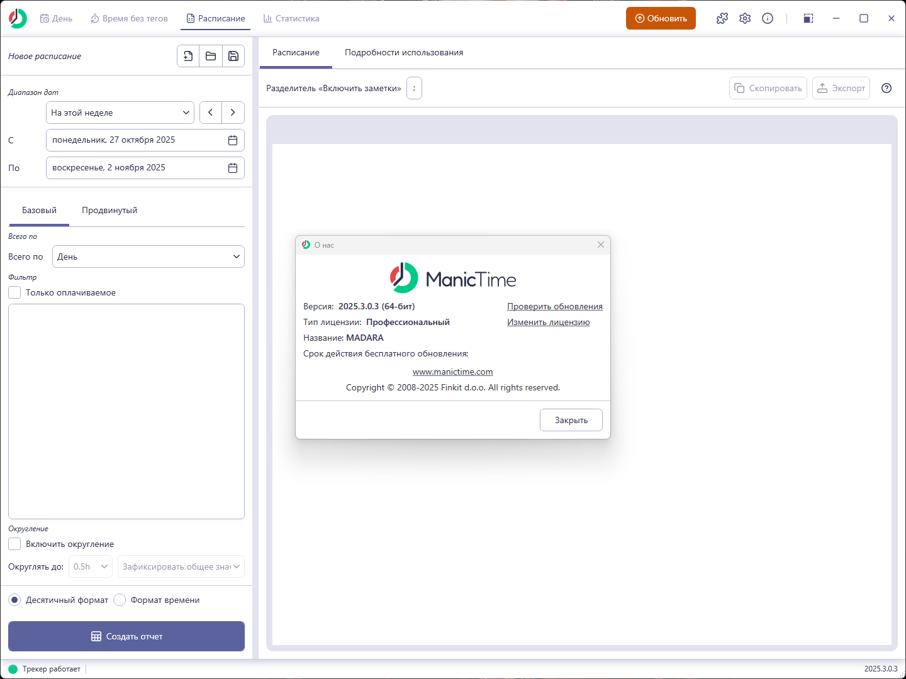Close the "О нас" dialog with the X

coord(601,245)
